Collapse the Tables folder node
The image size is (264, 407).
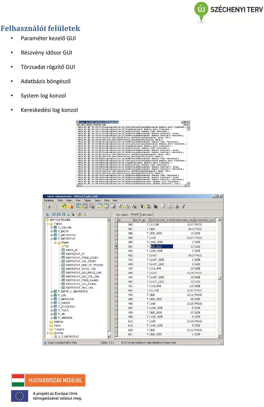click(x=48, y=224)
